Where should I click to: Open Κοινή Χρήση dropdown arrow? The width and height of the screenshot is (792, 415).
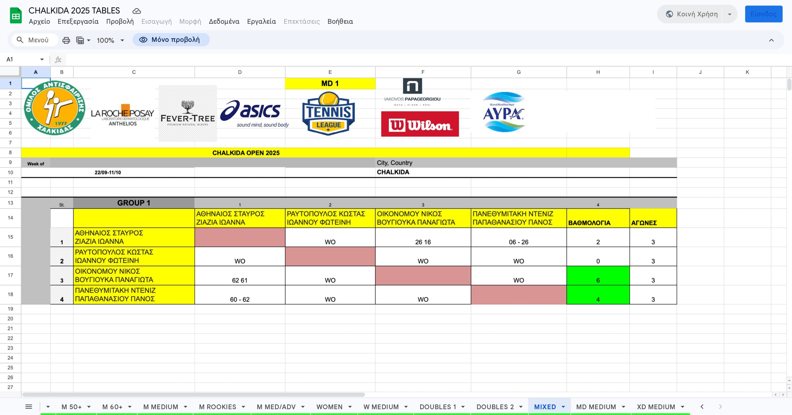coord(730,14)
